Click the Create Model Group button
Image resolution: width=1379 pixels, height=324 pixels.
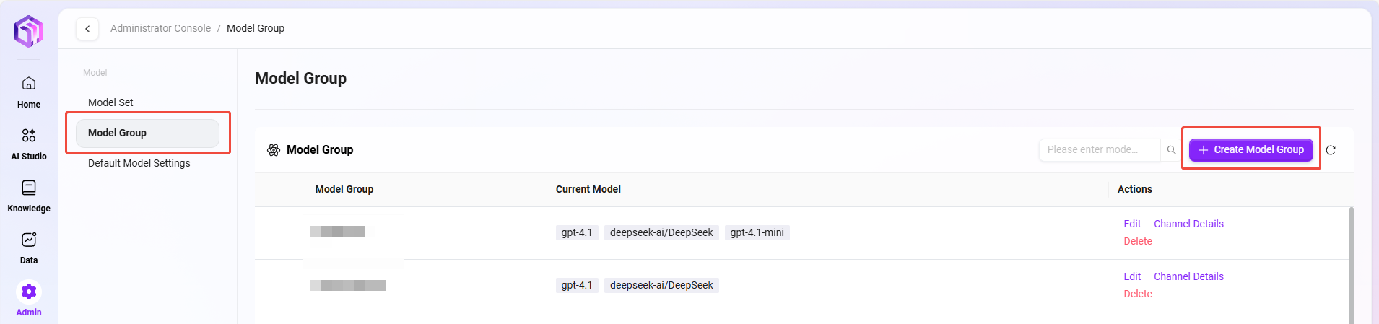coord(1250,149)
